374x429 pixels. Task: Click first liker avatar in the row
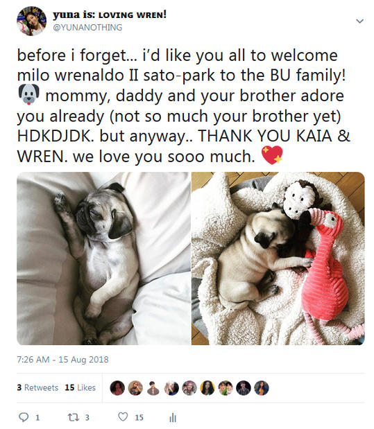click(x=117, y=388)
